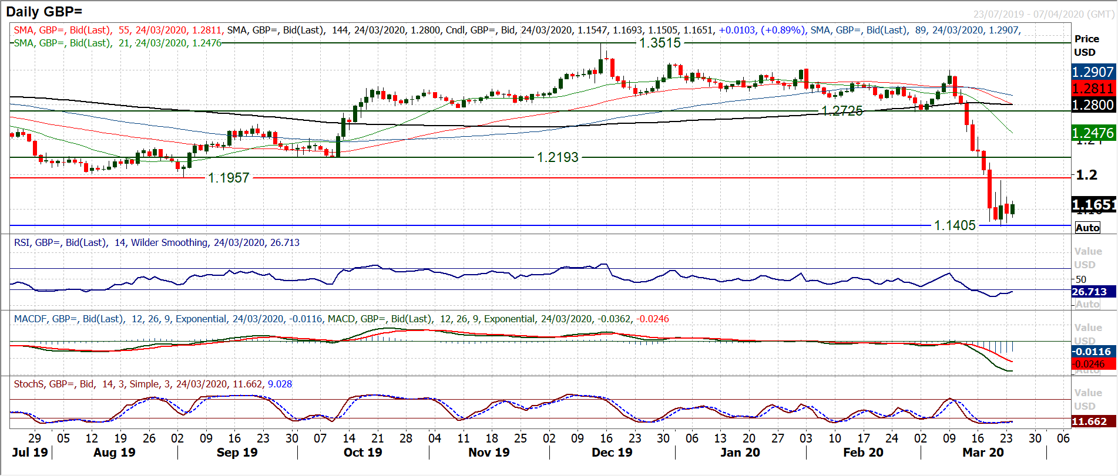Click the Jul 19 month label

pyautogui.click(x=30, y=453)
